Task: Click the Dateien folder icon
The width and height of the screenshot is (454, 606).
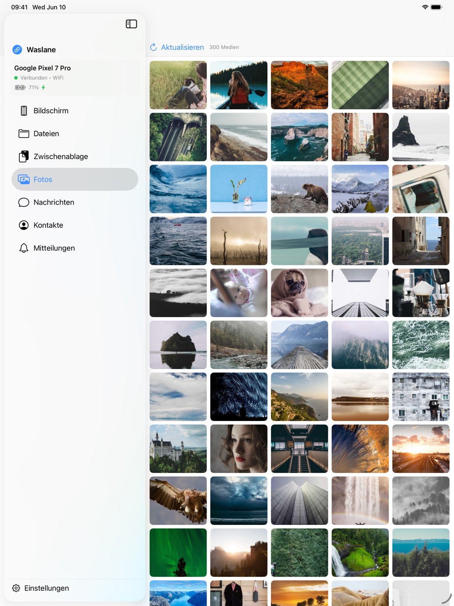Action: 24,133
